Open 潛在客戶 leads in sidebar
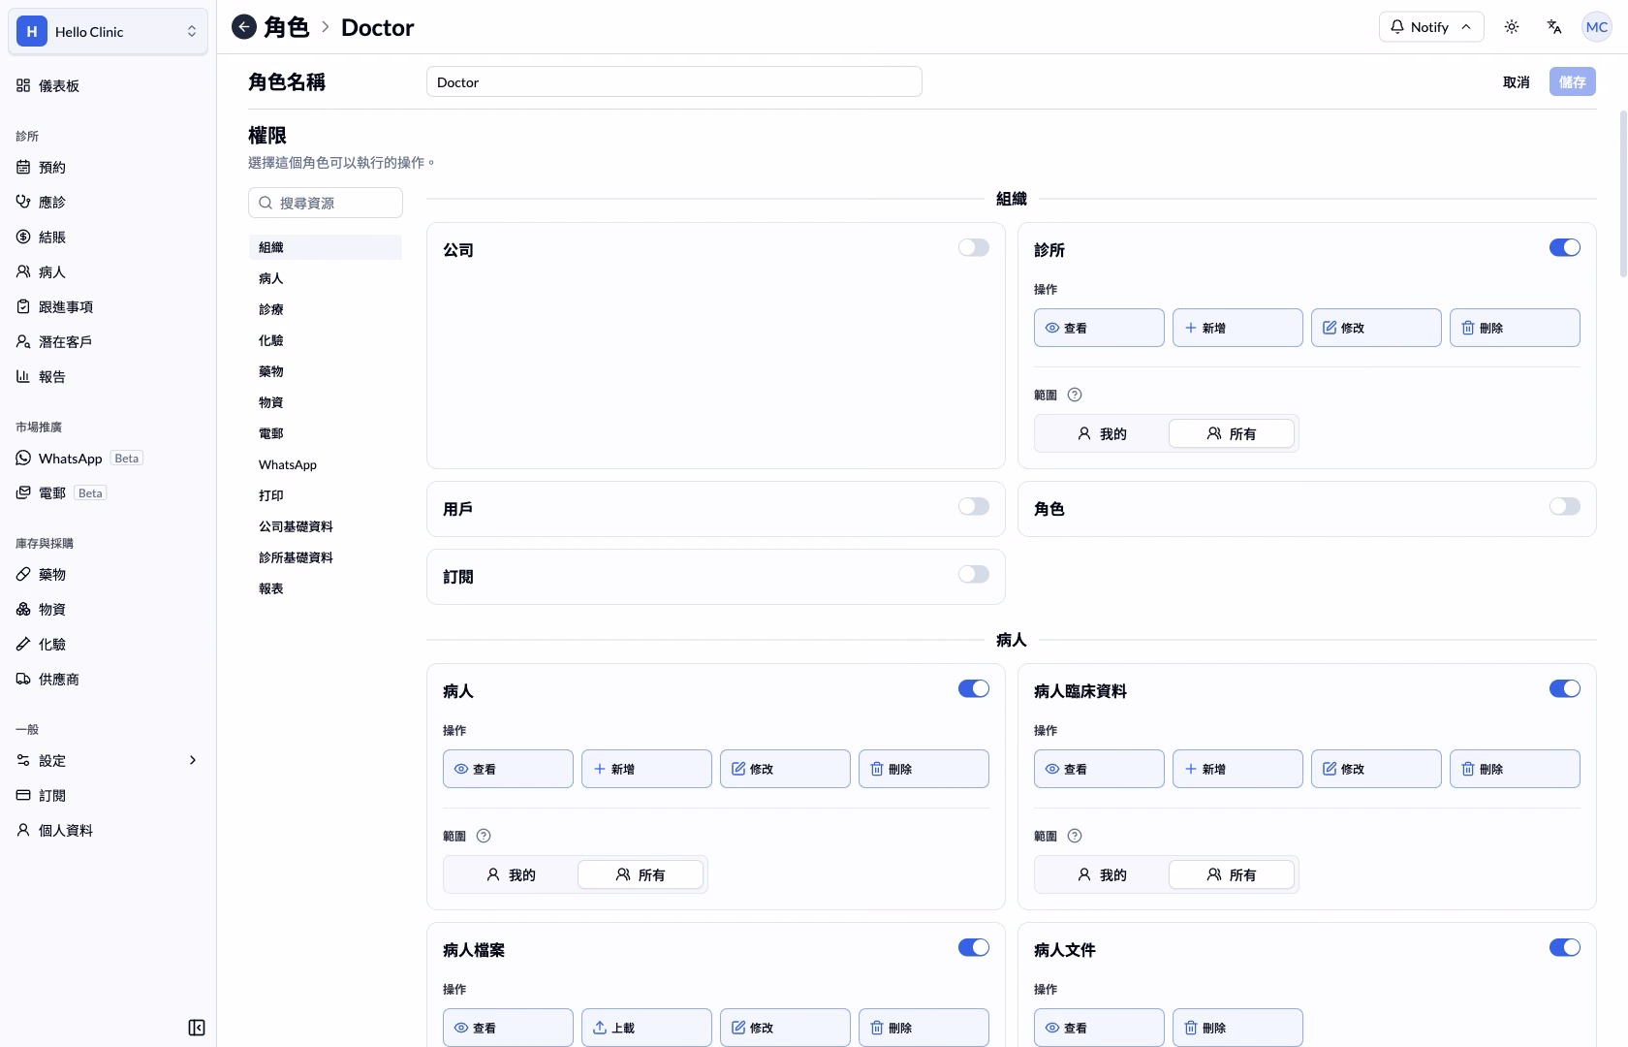 pos(108,342)
